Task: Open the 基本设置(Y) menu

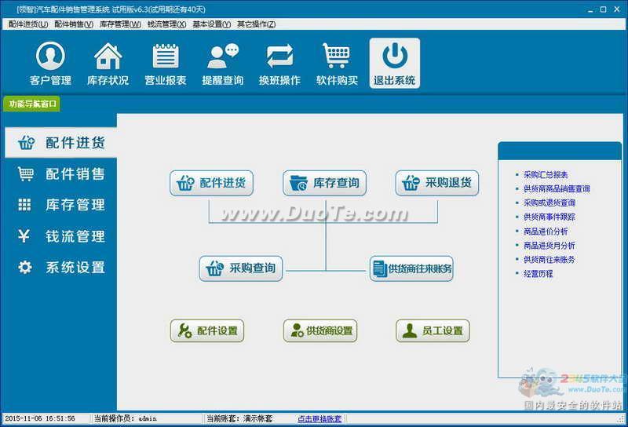Action: [x=212, y=24]
